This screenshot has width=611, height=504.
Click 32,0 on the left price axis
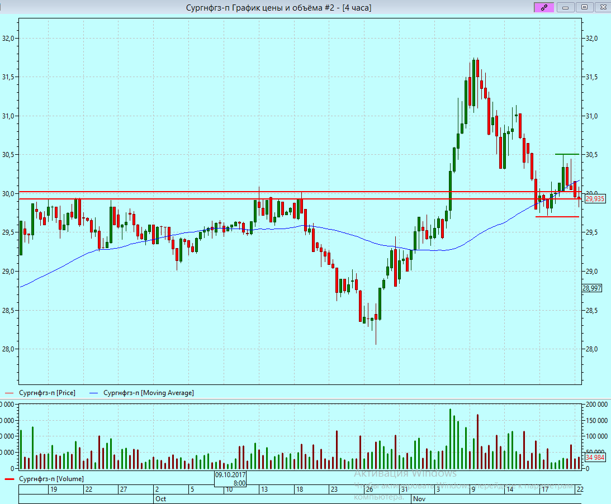tap(8, 38)
